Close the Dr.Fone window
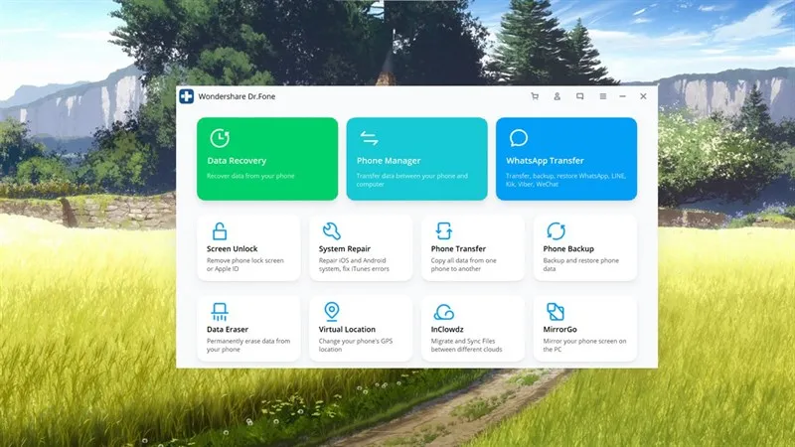The width and height of the screenshot is (795, 447). pyautogui.click(x=643, y=96)
